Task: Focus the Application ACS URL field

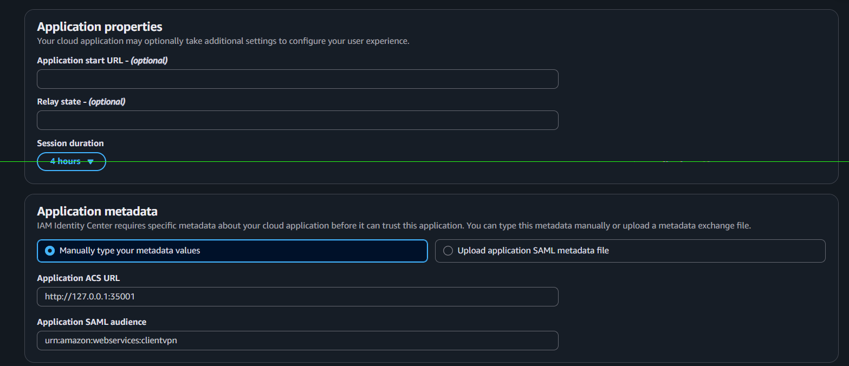Action: [297, 296]
